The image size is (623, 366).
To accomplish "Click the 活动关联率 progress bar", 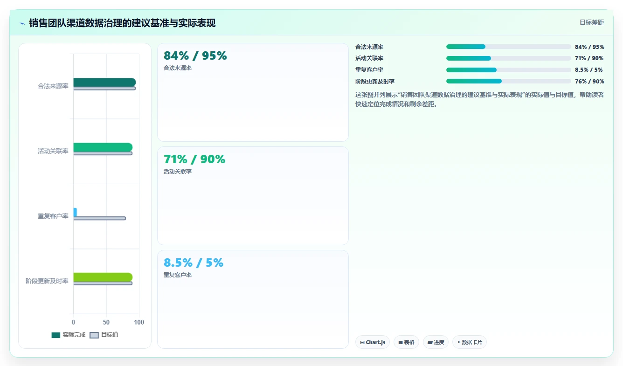I will 509,58.
